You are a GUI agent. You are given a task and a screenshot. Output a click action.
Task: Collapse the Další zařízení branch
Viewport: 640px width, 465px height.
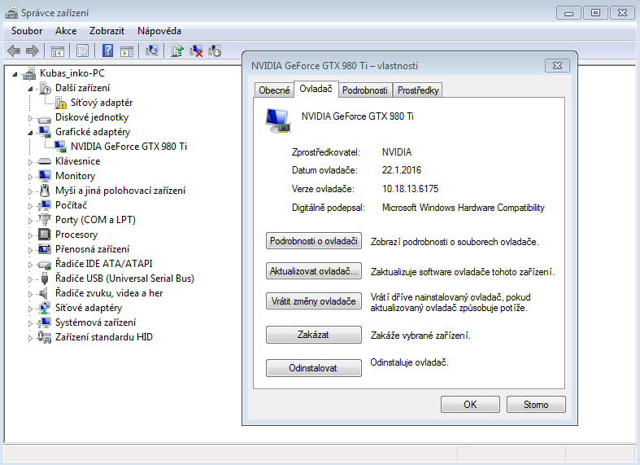click(30, 89)
